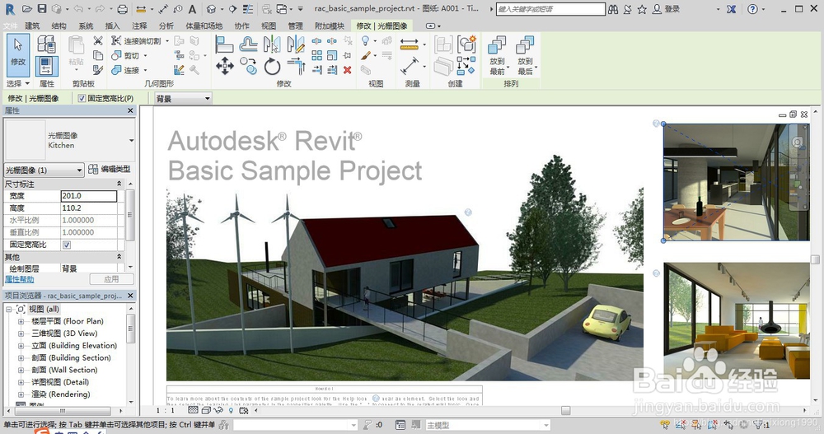
Task: Close the 属性 panel
Action: tap(130, 110)
